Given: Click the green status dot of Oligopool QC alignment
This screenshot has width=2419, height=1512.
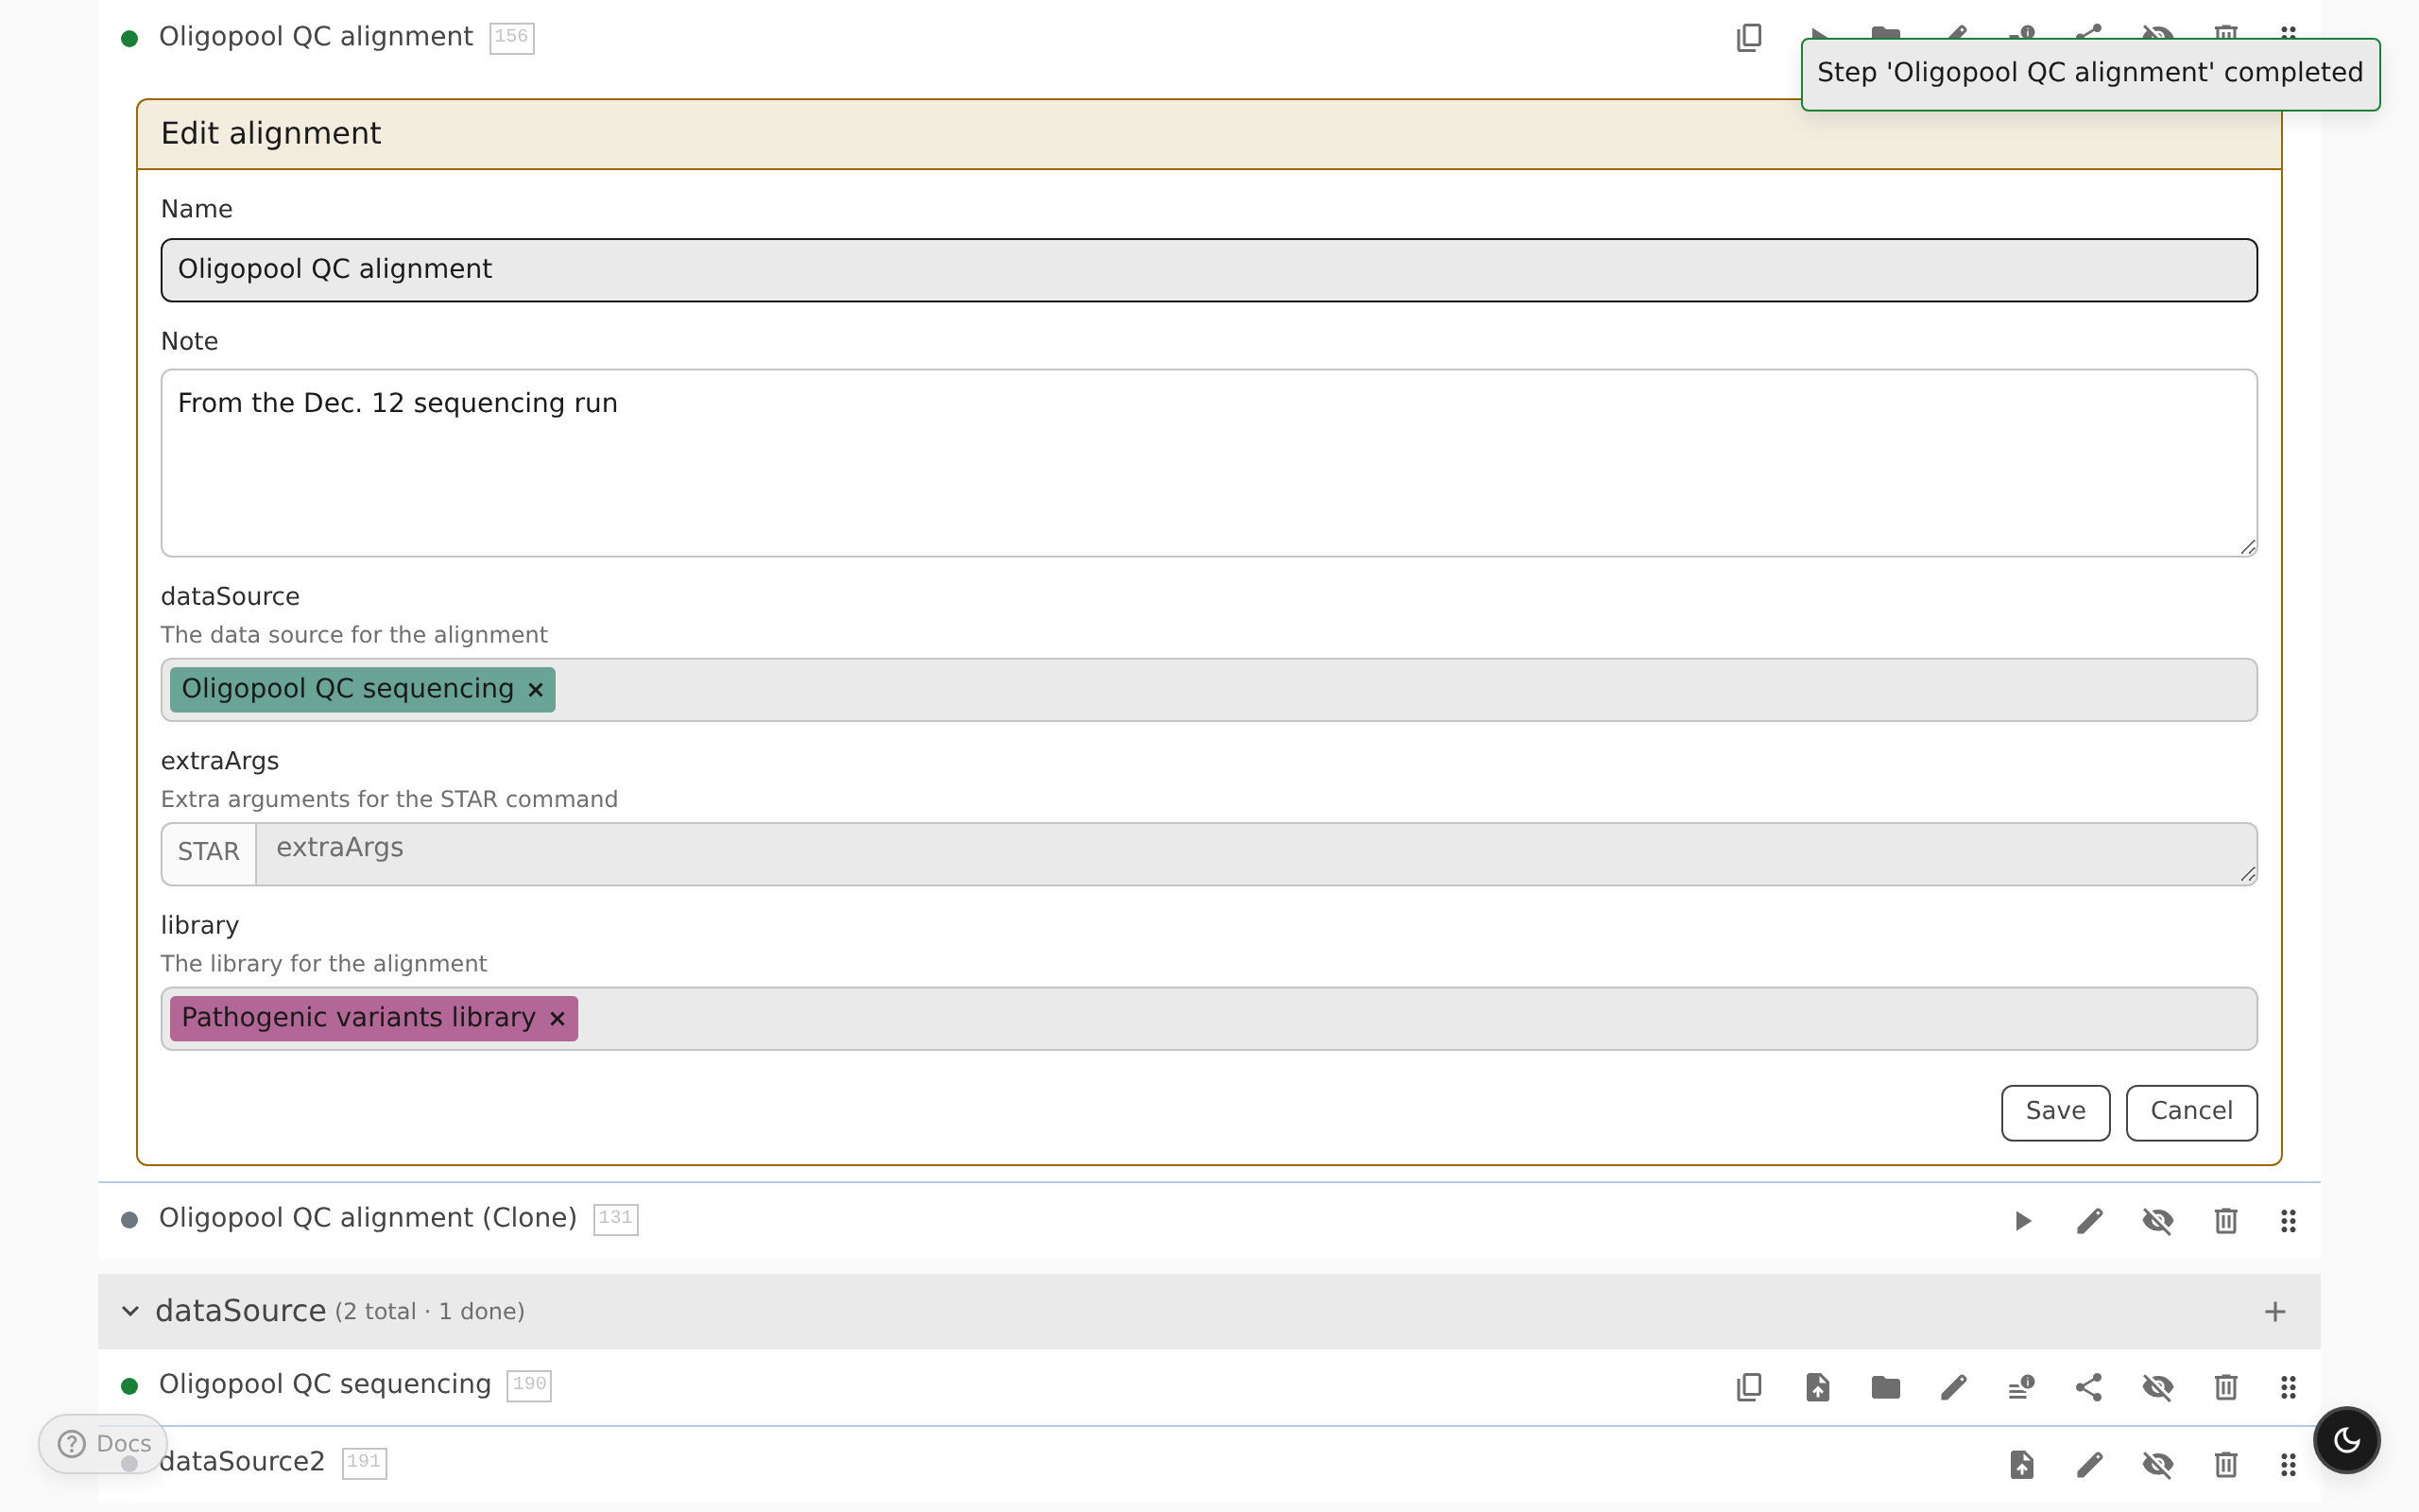Looking at the screenshot, I should [x=129, y=39].
